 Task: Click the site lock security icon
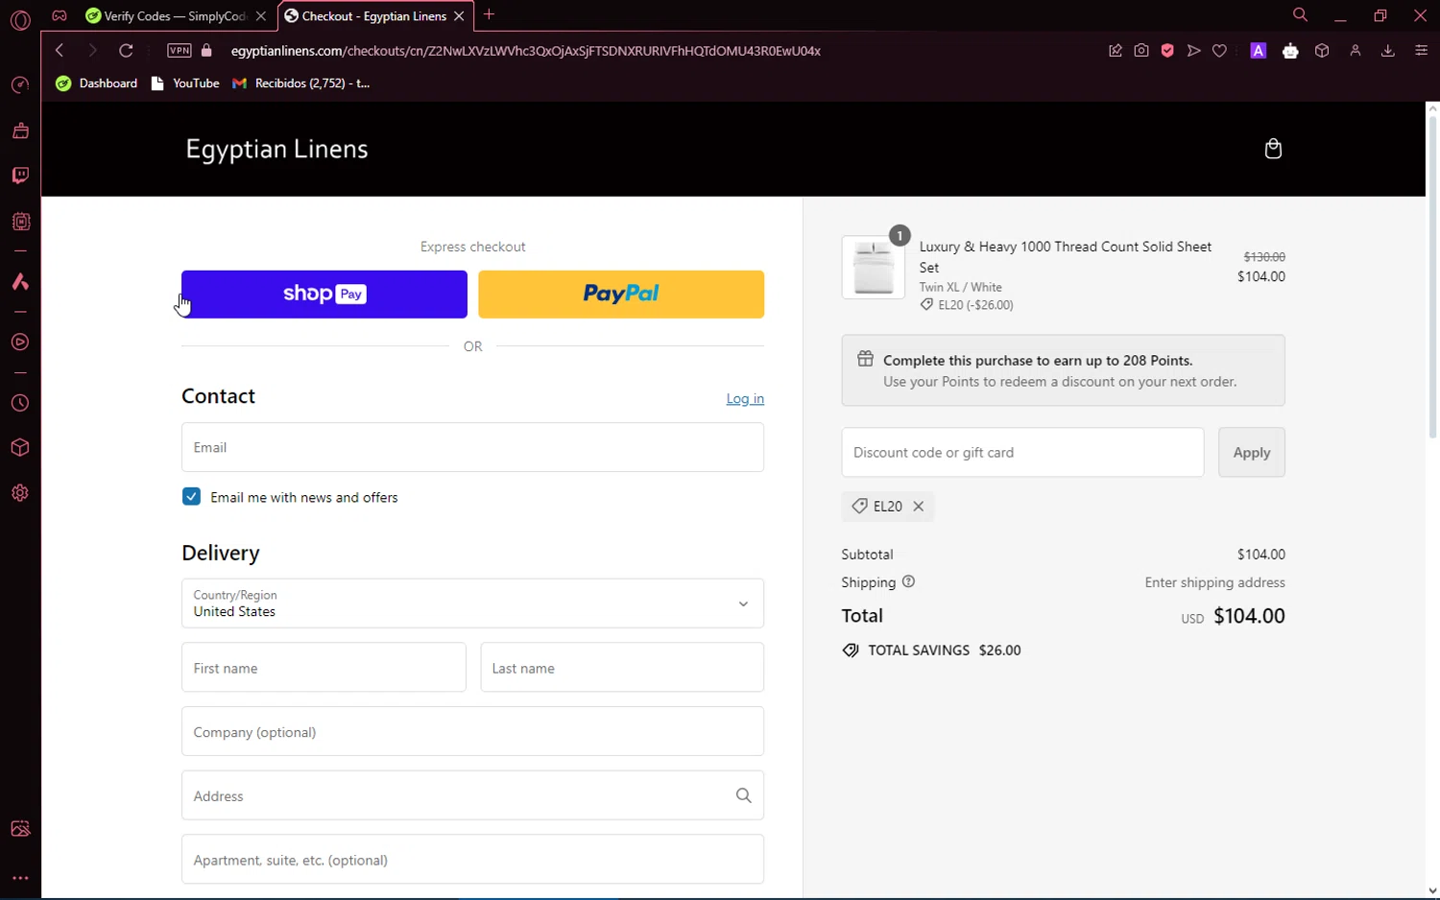point(206,51)
